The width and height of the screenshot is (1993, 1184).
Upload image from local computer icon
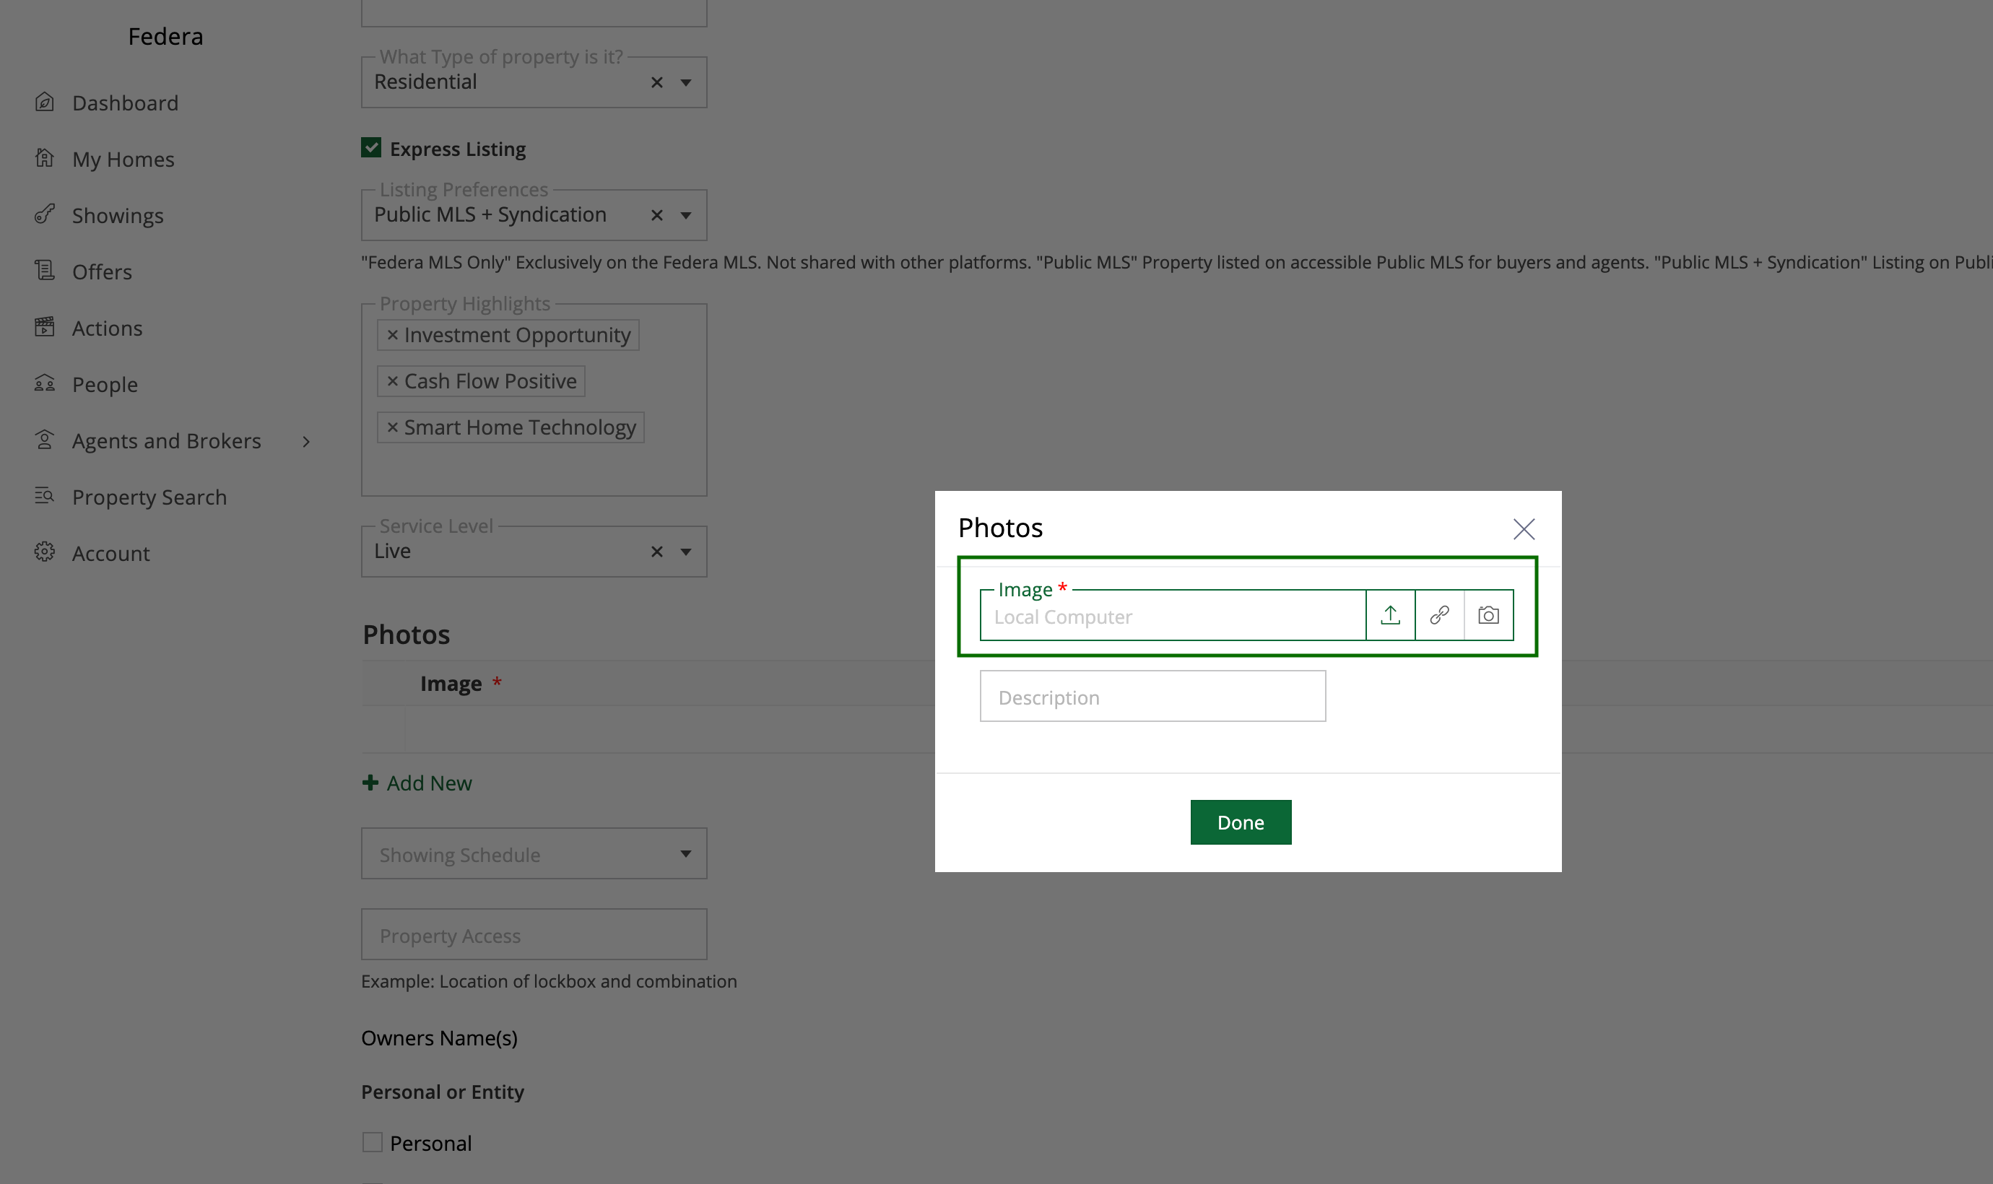coord(1391,615)
